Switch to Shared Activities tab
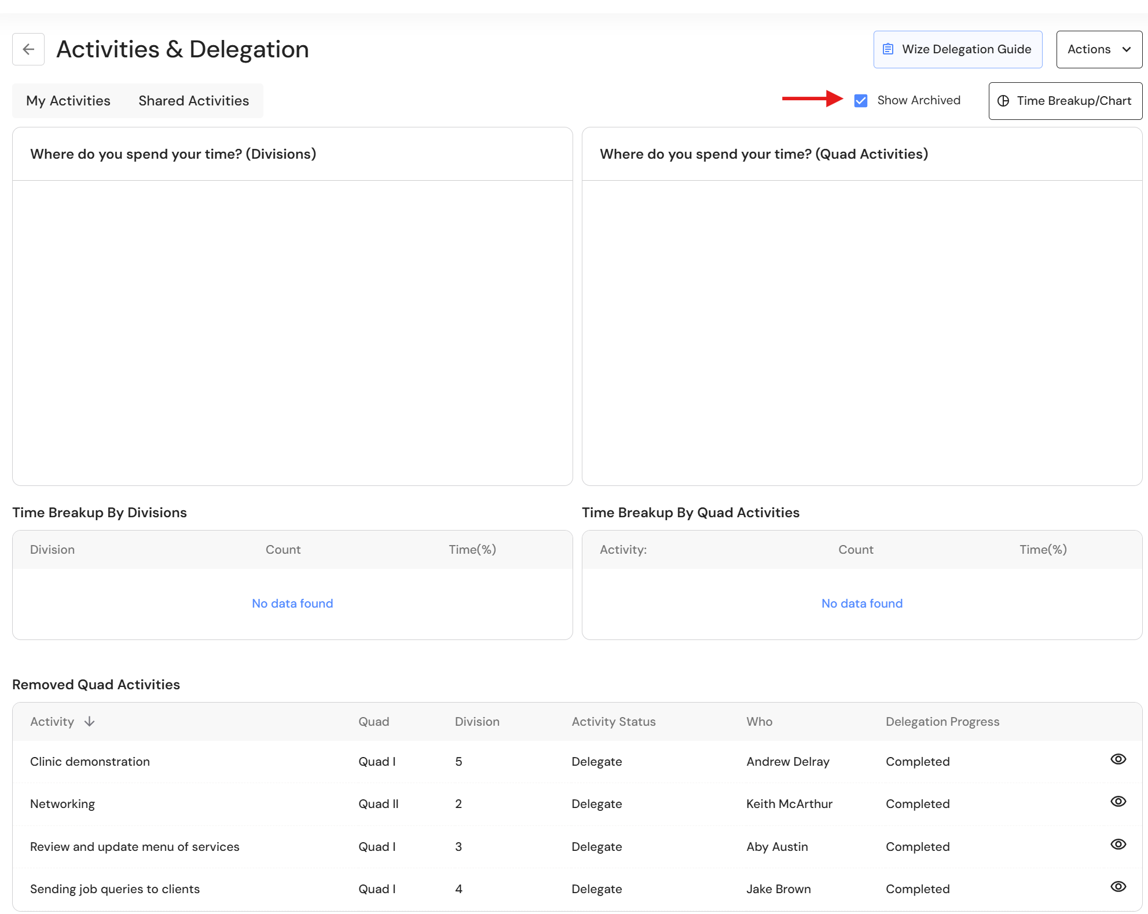Image resolution: width=1148 pixels, height=914 pixels. coord(194,101)
